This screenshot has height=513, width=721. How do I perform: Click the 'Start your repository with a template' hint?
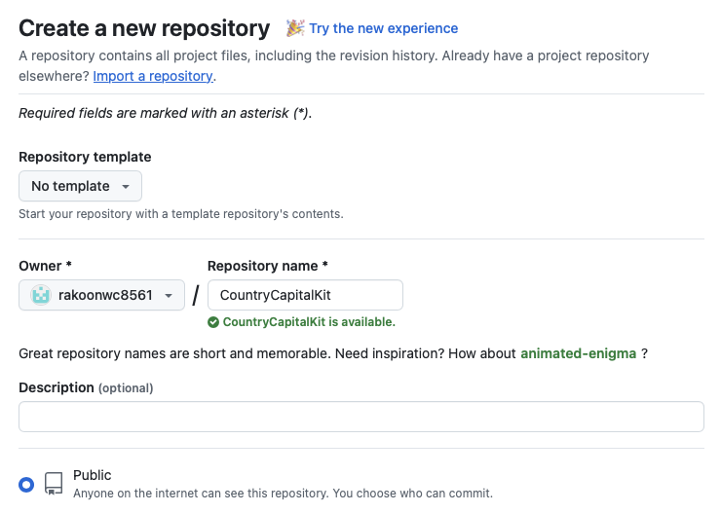pyautogui.click(x=181, y=214)
